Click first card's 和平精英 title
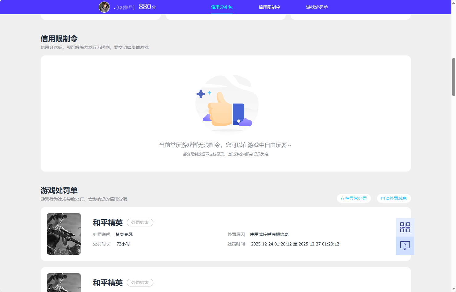456x292 pixels. pos(108,222)
